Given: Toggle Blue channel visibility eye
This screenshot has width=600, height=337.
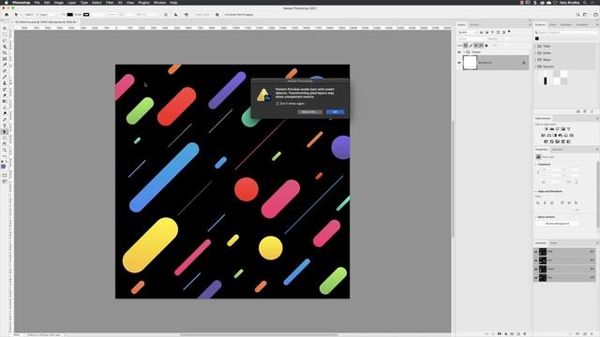Looking at the screenshot, I should [x=535, y=278].
